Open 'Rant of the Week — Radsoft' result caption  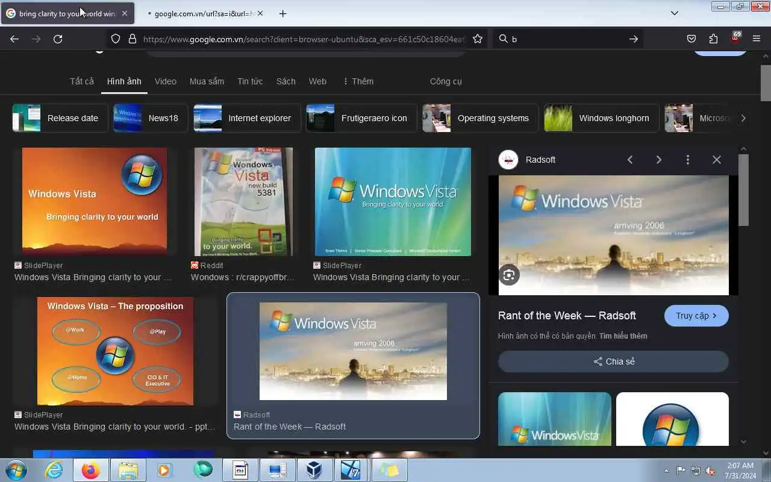coord(290,427)
